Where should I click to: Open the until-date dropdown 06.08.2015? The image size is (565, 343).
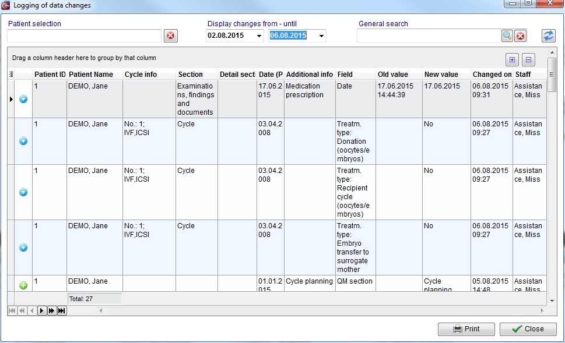coord(321,36)
